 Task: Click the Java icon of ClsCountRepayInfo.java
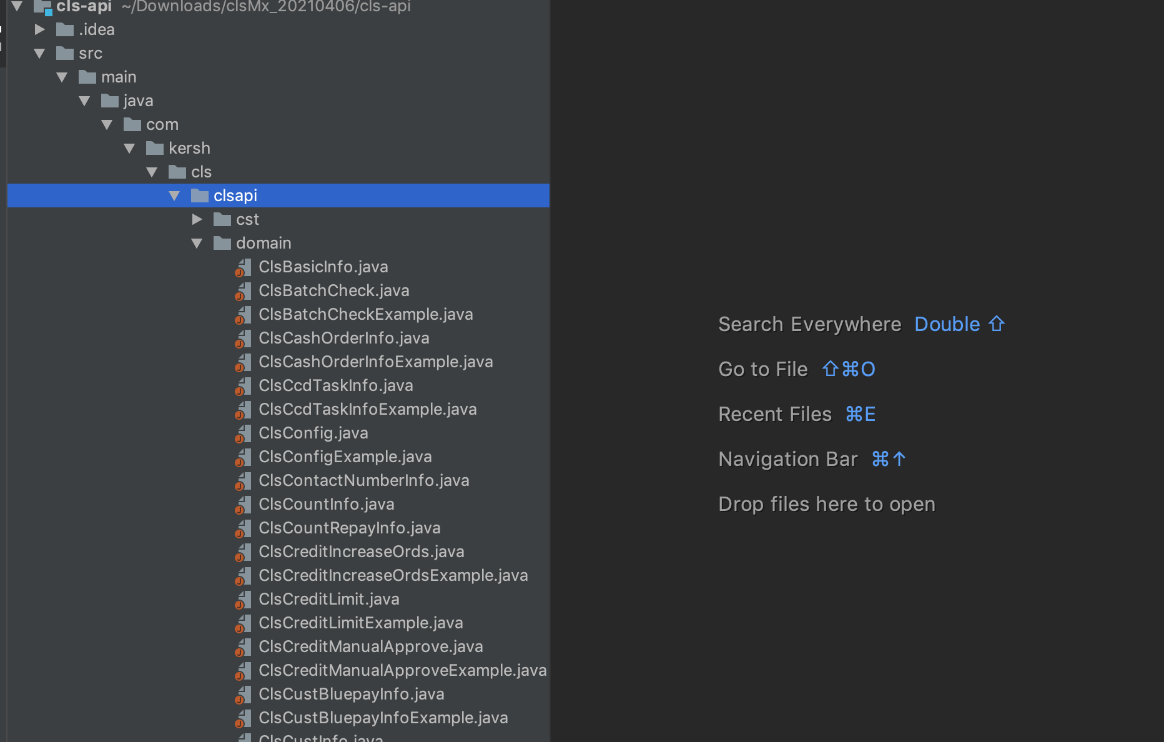pyautogui.click(x=243, y=528)
